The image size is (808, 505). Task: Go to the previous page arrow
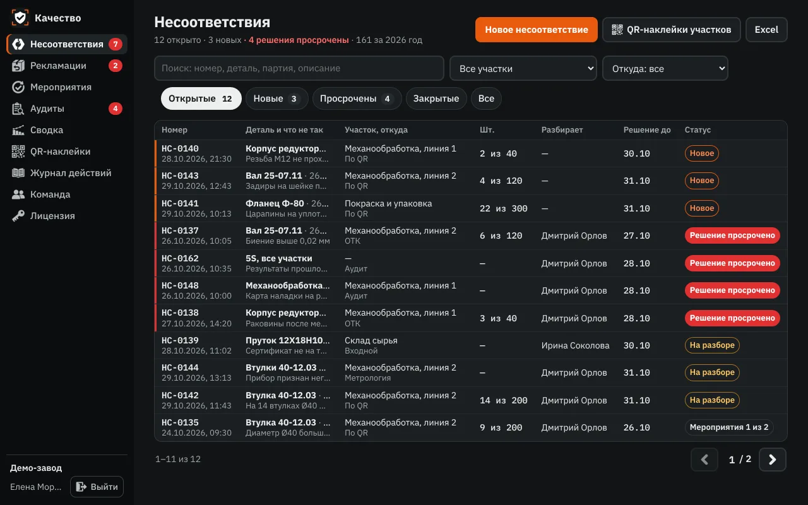[704, 460]
